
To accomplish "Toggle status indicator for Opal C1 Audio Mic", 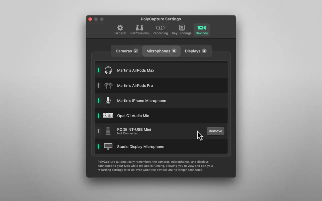I will click(x=98, y=116).
